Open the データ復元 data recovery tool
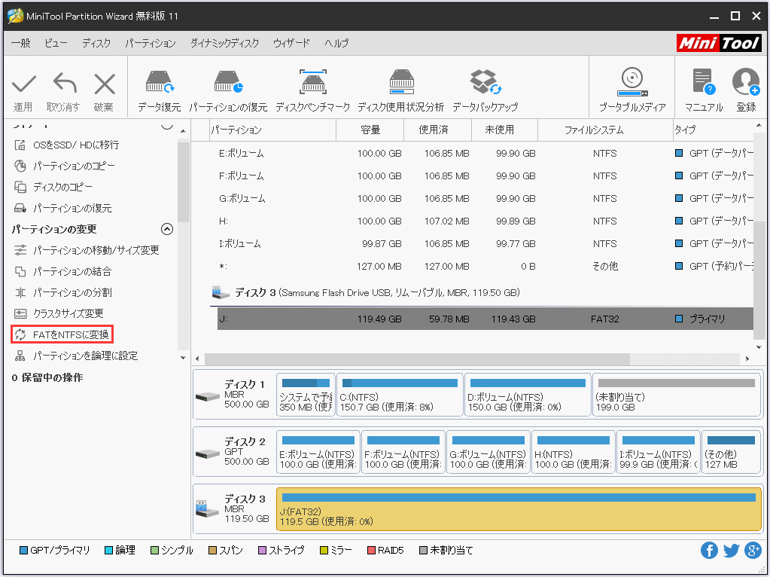The width and height of the screenshot is (770, 577). pyautogui.click(x=159, y=83)
